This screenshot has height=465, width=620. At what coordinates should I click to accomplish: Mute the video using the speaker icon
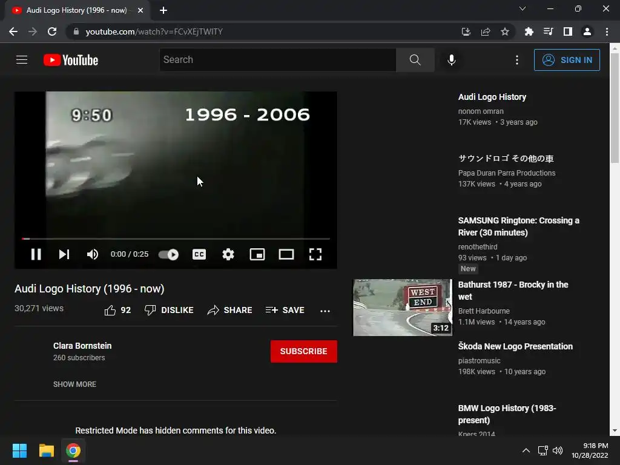click(x=93, y=254)
